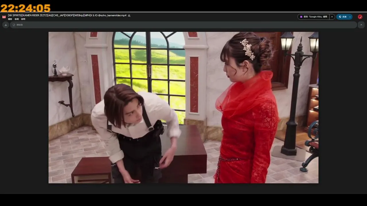Expand the dropdown arrow beside Google Vids edit
The width and height of the screenshot is (367, 206).
coord(332,17)
